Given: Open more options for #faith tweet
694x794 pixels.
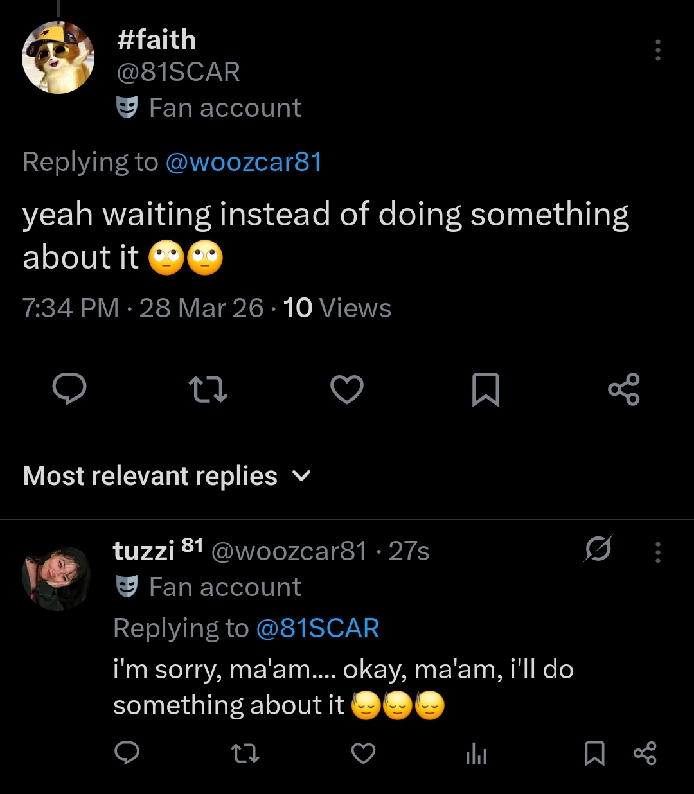Looking at the screenshot, I should pos(657,50).
